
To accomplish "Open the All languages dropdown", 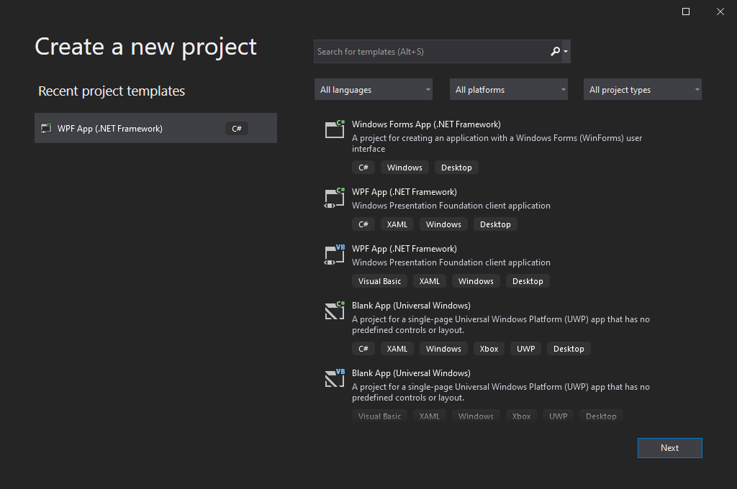I will click(374, 89).
